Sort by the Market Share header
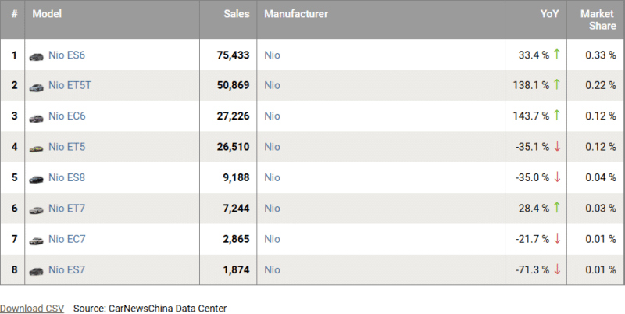 click(x=597, y=20)
